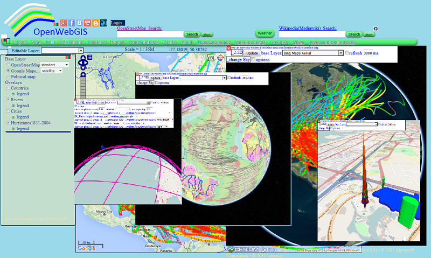Open the Calculations menu
Viewport: 431px width, 258px height.
[71, 43]
